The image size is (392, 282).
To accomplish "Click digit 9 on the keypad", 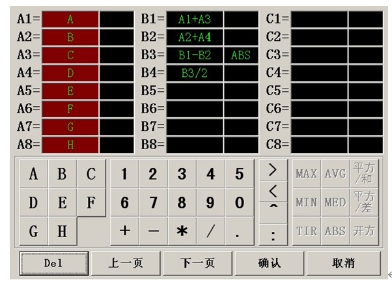I will click(x=211, y=203).
